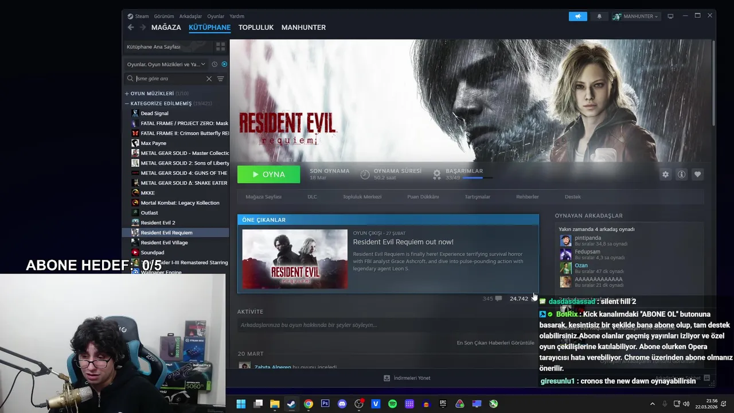
Task: Open Epic Games launcher from the taskbar
Action: pyautogui.click(x=443, y=404)
